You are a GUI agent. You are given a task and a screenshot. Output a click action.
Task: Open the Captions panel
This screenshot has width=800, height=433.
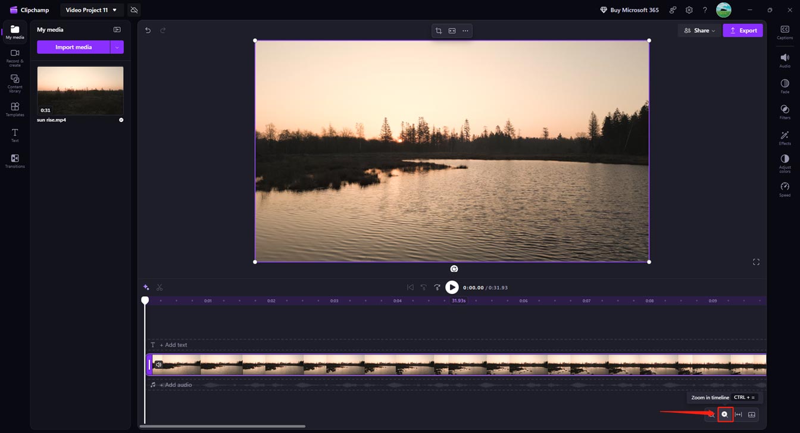coord(785,33)
